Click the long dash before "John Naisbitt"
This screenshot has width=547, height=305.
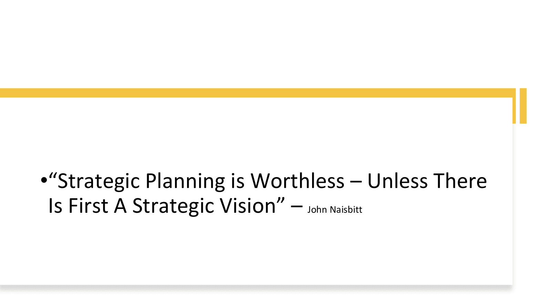point(297,207)
